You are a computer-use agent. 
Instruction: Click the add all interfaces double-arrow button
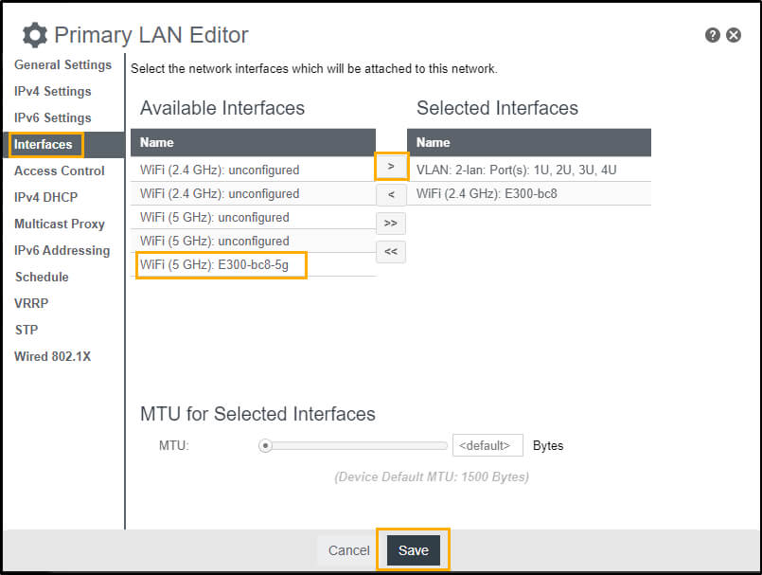click(x=391, y=224)
